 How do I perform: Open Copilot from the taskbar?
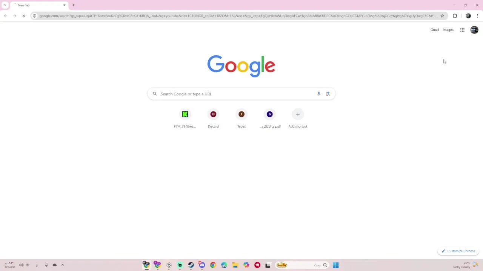[x=246, y=265]
